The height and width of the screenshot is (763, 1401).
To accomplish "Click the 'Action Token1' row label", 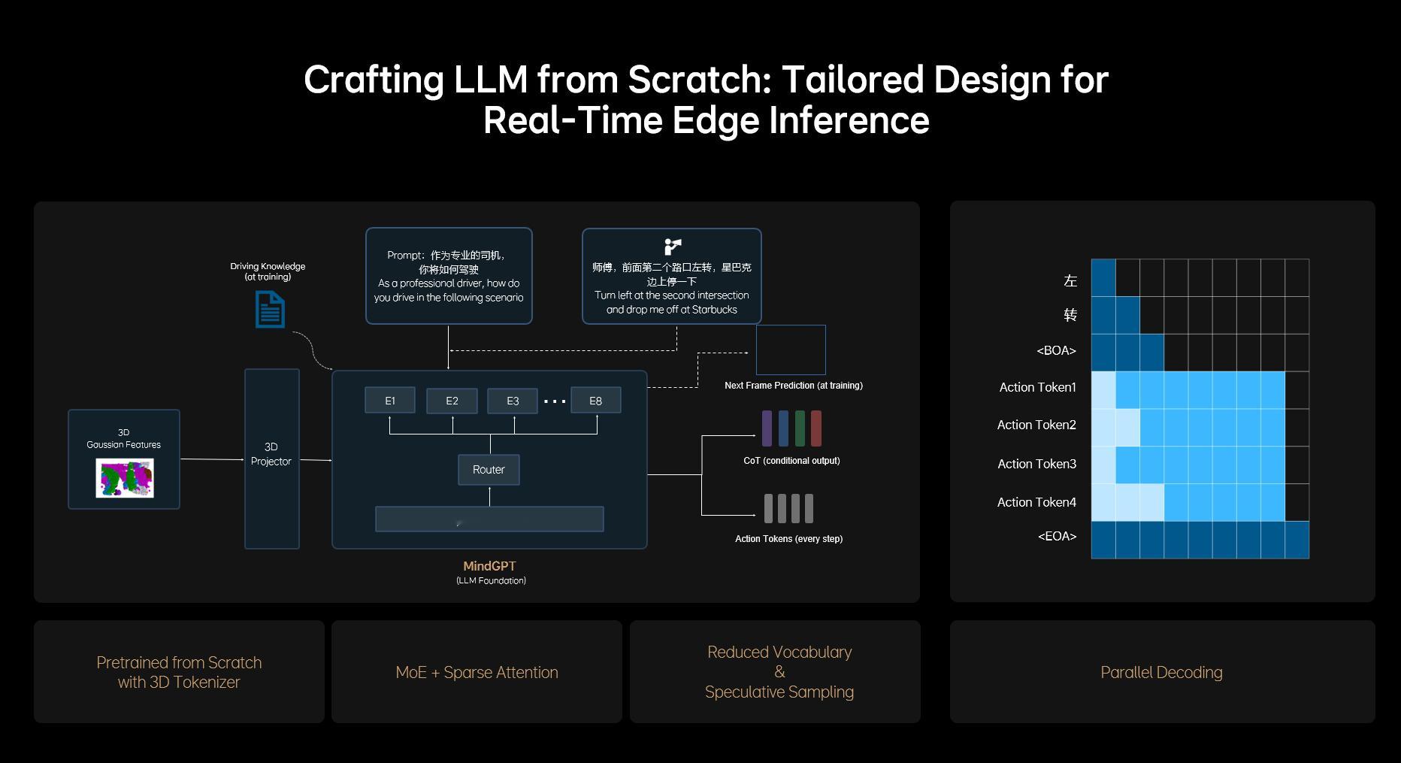I will 1037,387.
